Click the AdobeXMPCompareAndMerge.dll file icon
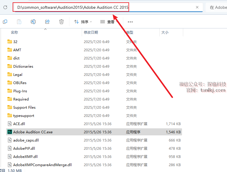This screenshot has height=172, width=227. click(x=10, y=165)
